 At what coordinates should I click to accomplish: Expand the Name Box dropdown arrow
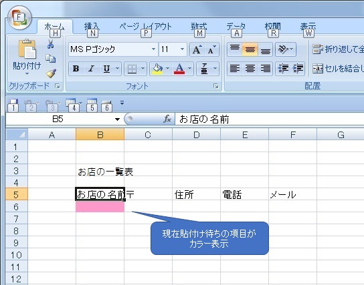click(118, 119)
